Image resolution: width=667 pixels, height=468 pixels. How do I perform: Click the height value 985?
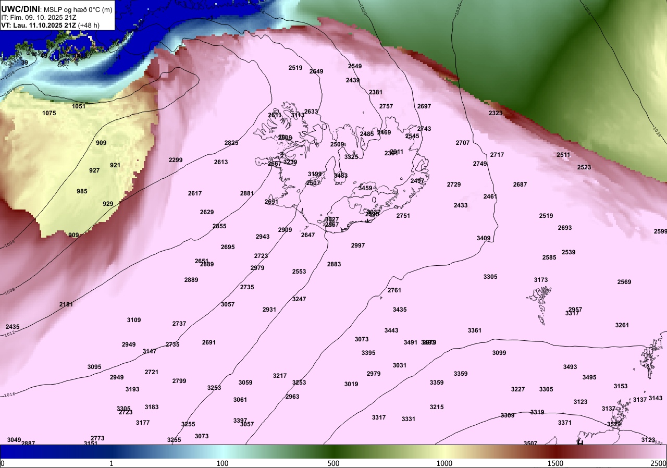tap(82, 191)
